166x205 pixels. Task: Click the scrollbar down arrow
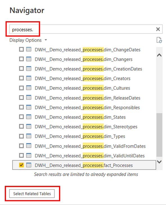point(159,162)
